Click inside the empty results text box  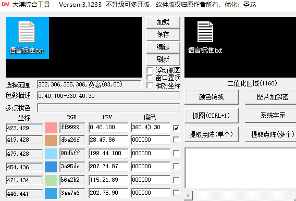[241, 168]
